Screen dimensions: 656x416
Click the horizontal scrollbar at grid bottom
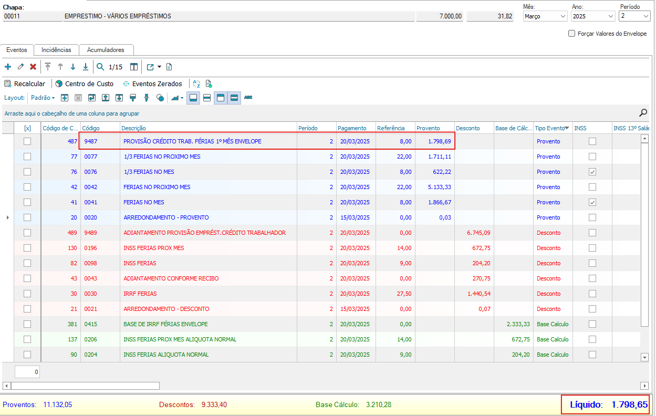[84, 386]
